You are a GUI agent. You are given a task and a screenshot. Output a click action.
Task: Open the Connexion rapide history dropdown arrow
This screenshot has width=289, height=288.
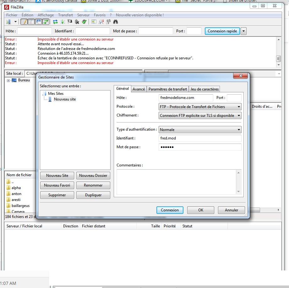click(x=243, y=31)
